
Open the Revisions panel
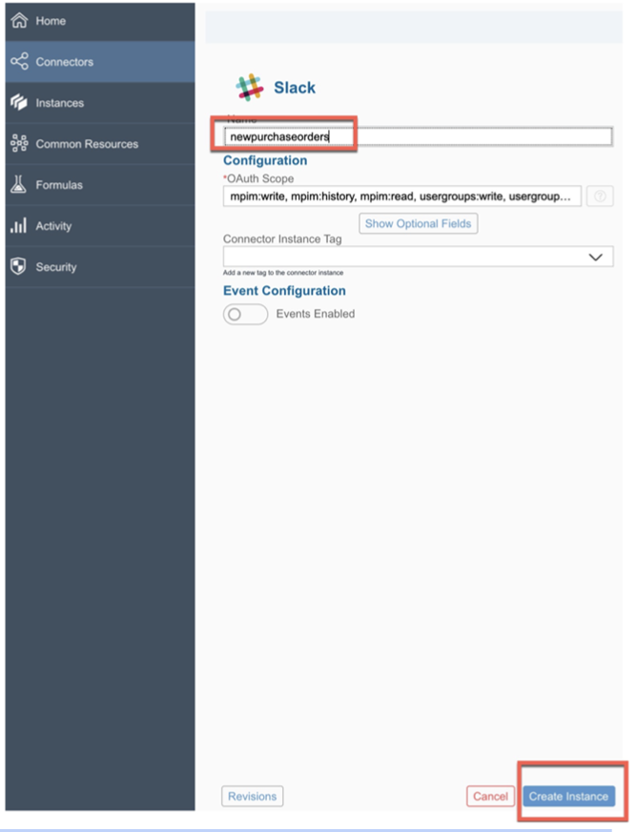[x=252, y=796]
